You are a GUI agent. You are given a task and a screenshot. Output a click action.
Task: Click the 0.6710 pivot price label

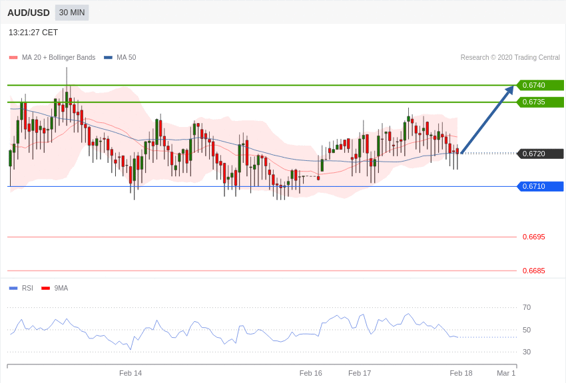541,186
